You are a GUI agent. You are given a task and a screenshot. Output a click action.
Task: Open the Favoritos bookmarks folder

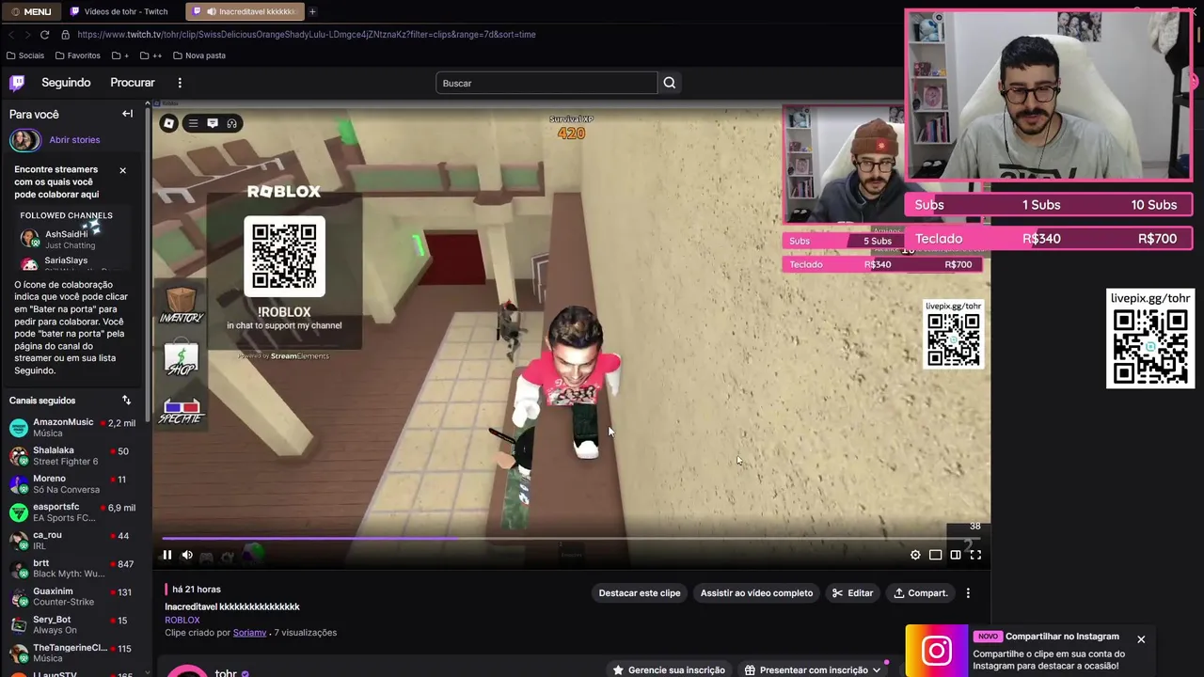(x=78, y=55)
